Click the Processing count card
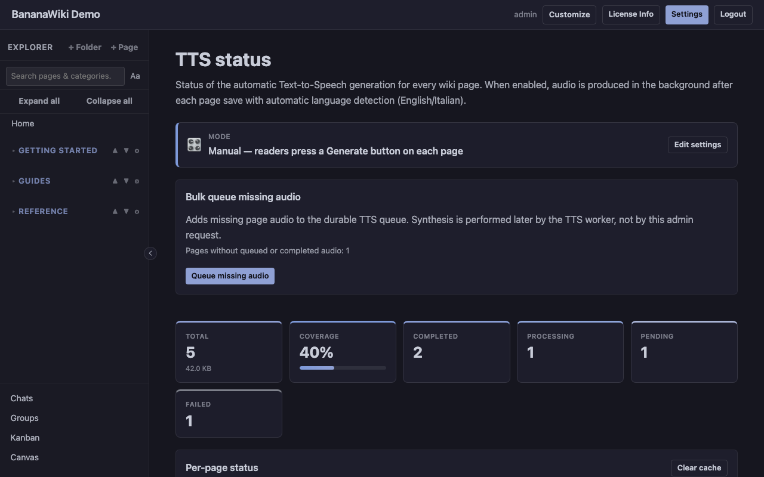Screen dimensions: 764x477 (x=570, y=352)
